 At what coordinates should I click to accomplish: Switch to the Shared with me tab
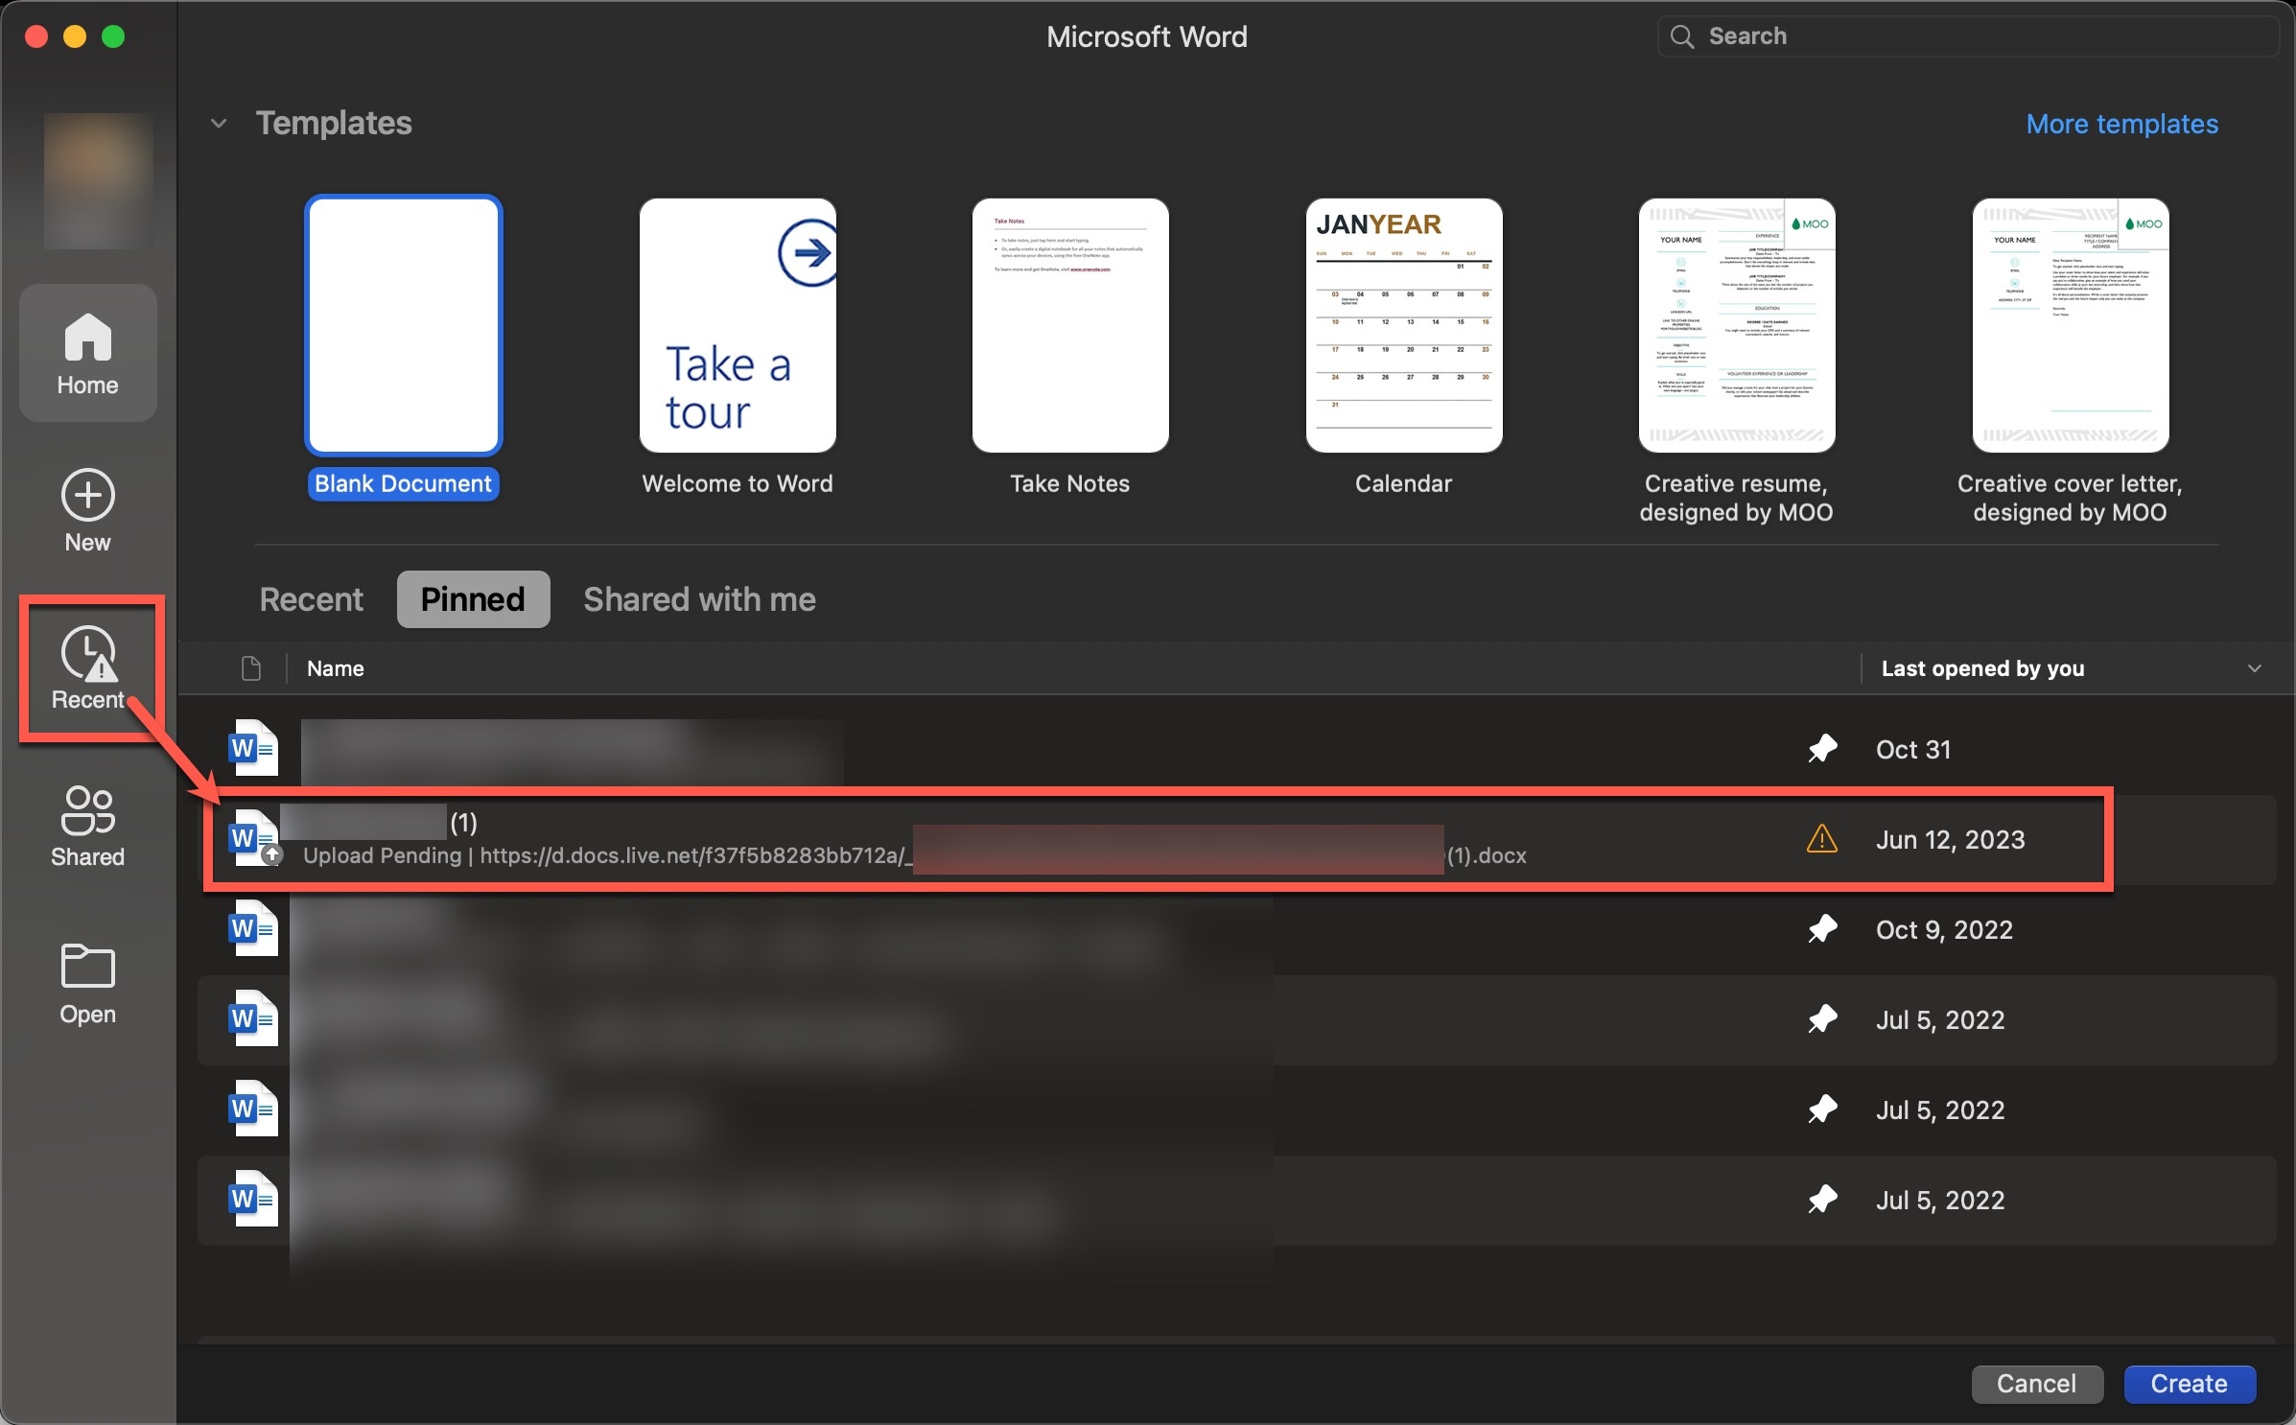point(698,599)
